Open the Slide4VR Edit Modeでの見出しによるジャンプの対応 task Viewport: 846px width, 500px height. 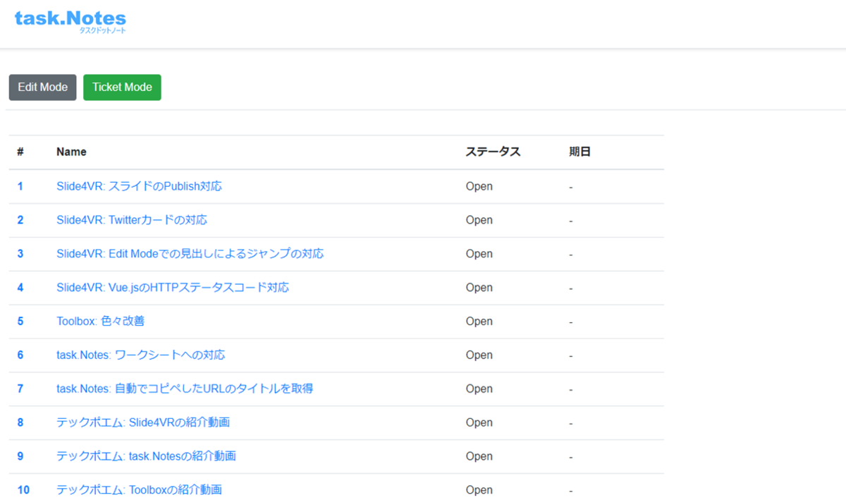pyautogui.click(x=190, y=253)
